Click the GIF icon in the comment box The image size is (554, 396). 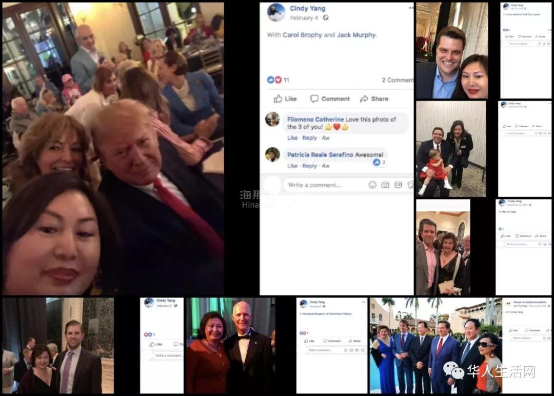tap(398, 185)
